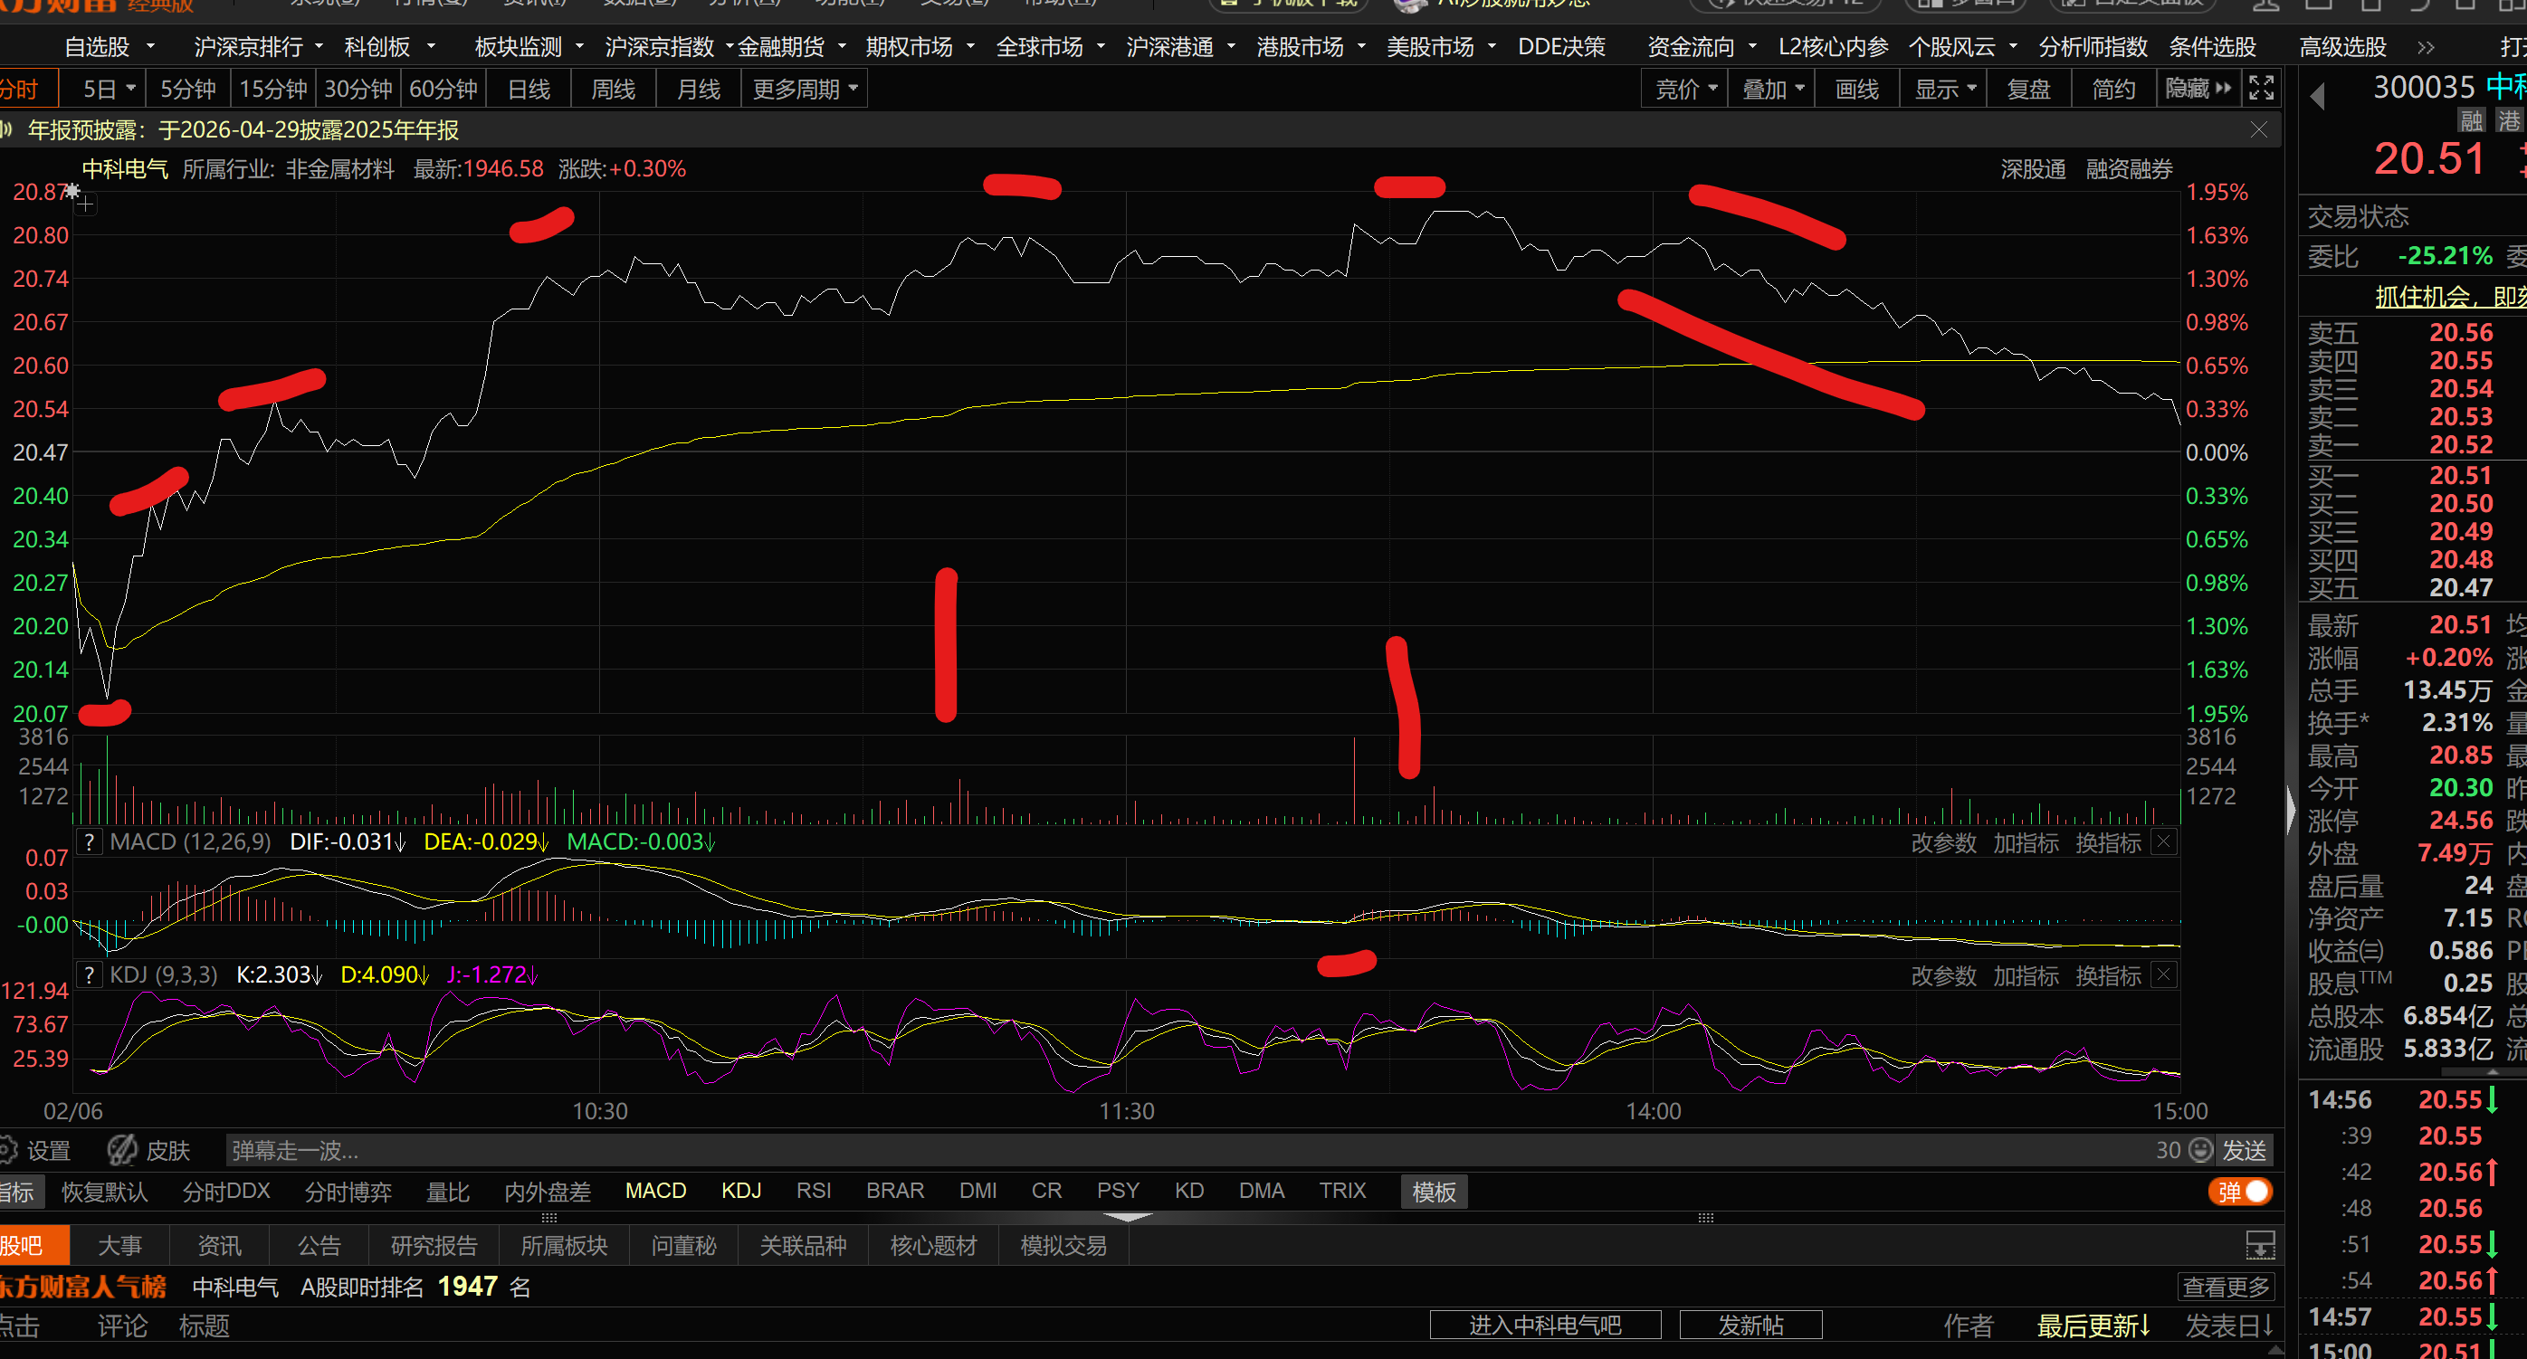Open the 5日 dropdown arrow
This screenshot has height=1359, width=2527.
[130, 90]
